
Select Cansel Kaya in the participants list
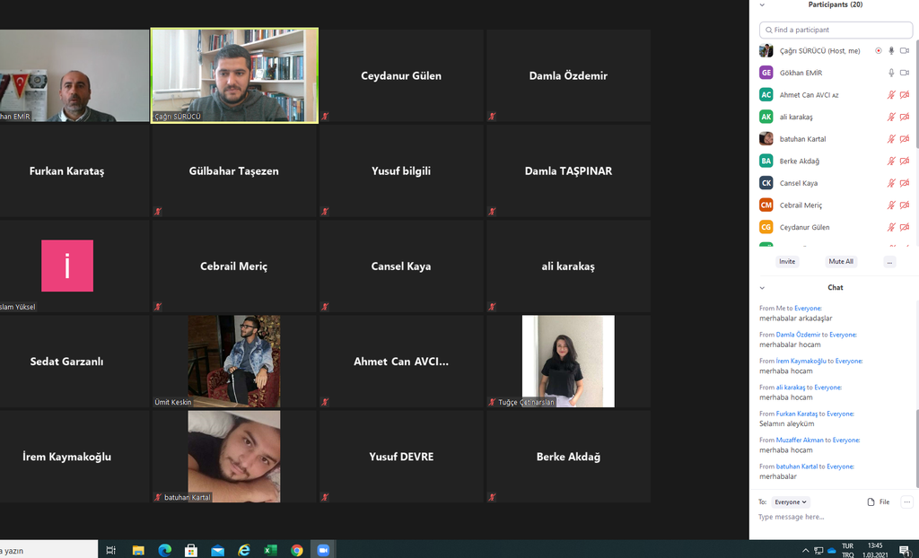pyautogui.click(x=798, y=183)
